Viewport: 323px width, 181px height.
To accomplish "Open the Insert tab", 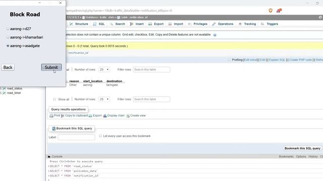I will click(137, 24).
